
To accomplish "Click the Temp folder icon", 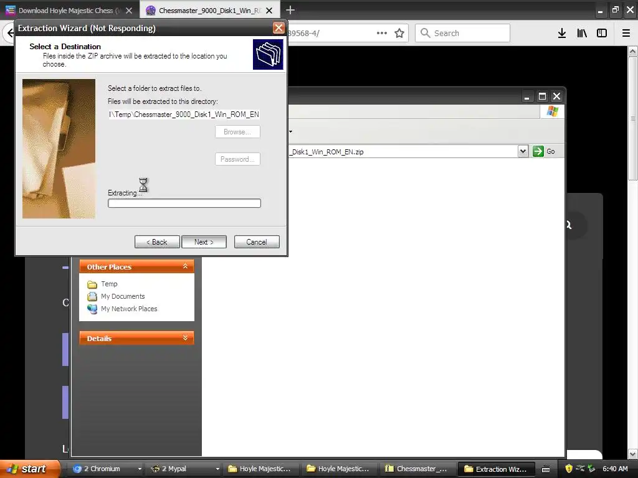I will point(92,284).
